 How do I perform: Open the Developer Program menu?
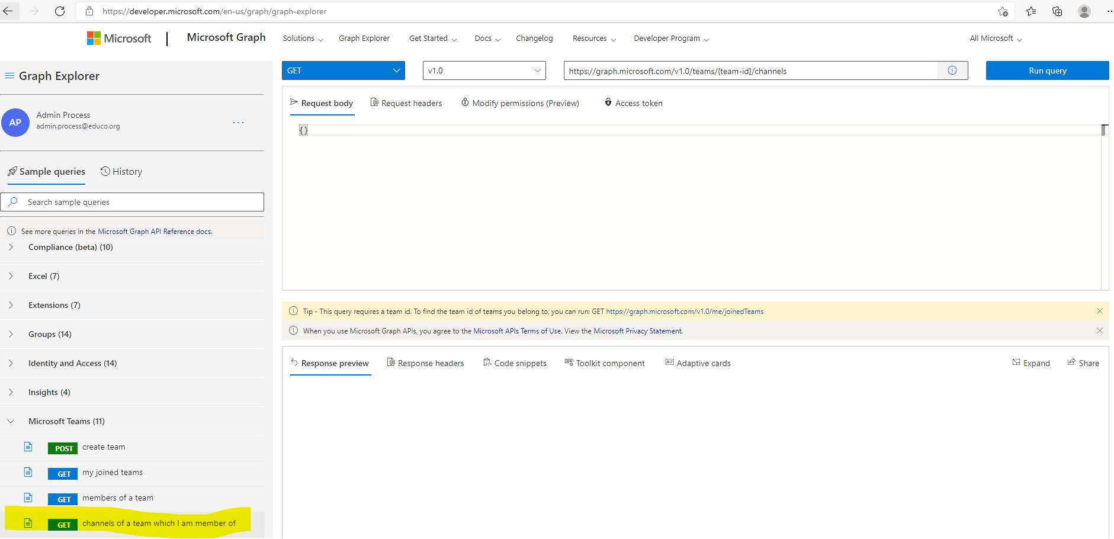point(671,38)
